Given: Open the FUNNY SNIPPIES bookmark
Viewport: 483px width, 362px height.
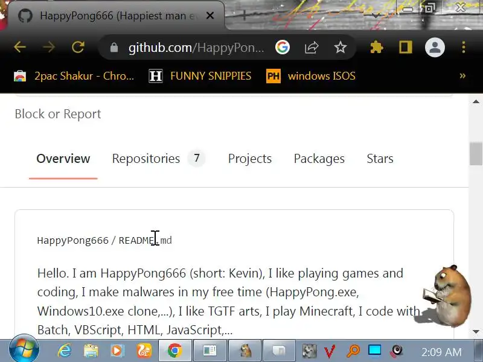Looking at the screenshot, I should 200,76.
